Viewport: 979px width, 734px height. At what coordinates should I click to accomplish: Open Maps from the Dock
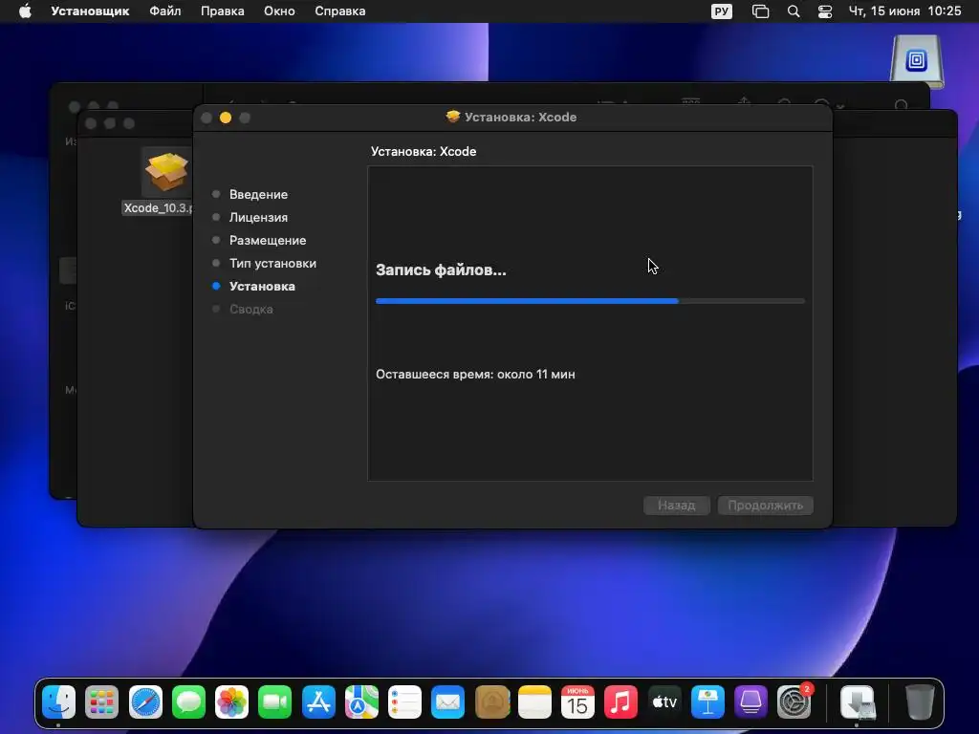click(361, 702)
